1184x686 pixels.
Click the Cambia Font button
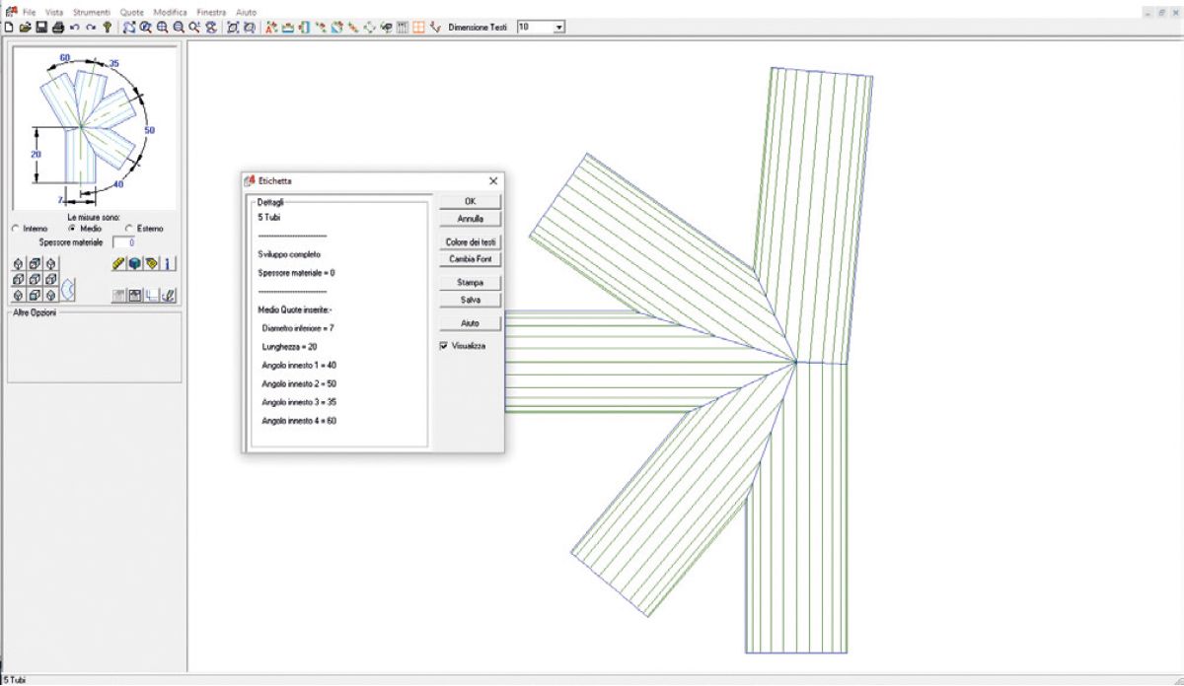click(x=471, y=259)
